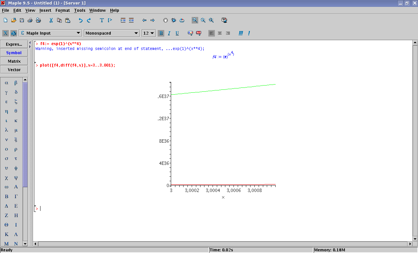
Task: Select the Symbol palette button
Action: point(14,53)
